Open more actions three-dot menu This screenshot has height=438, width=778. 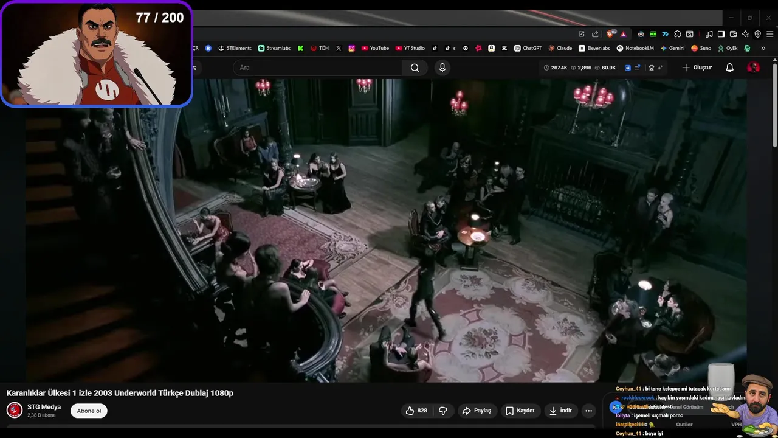tap(588, 411)
